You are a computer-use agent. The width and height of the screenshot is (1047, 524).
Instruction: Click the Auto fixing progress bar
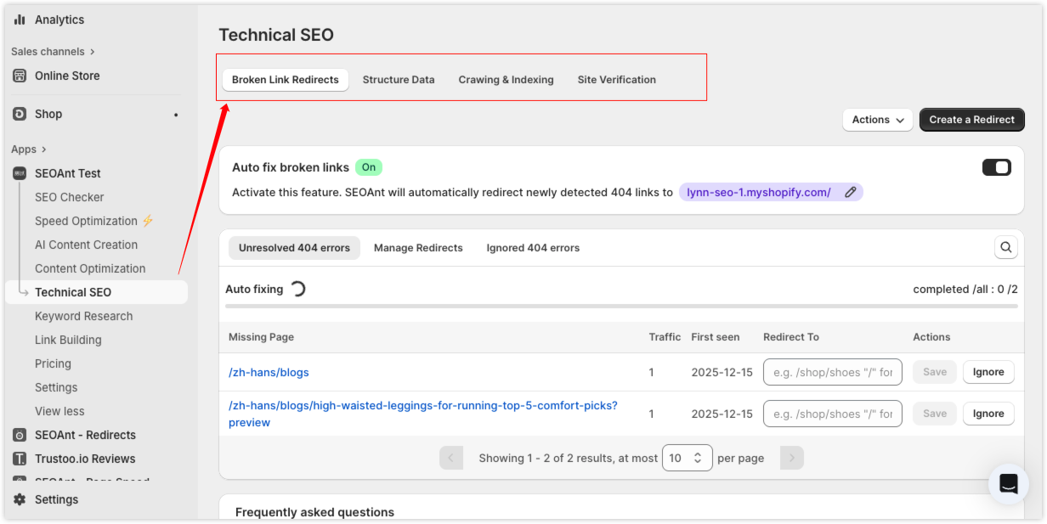[621, 306]
